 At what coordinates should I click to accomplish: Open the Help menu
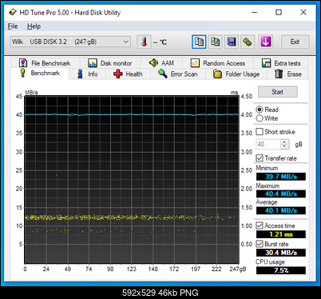tap(34, 26)
